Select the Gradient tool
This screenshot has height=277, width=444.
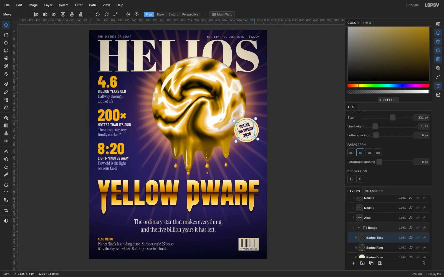(x=6, y=125)
